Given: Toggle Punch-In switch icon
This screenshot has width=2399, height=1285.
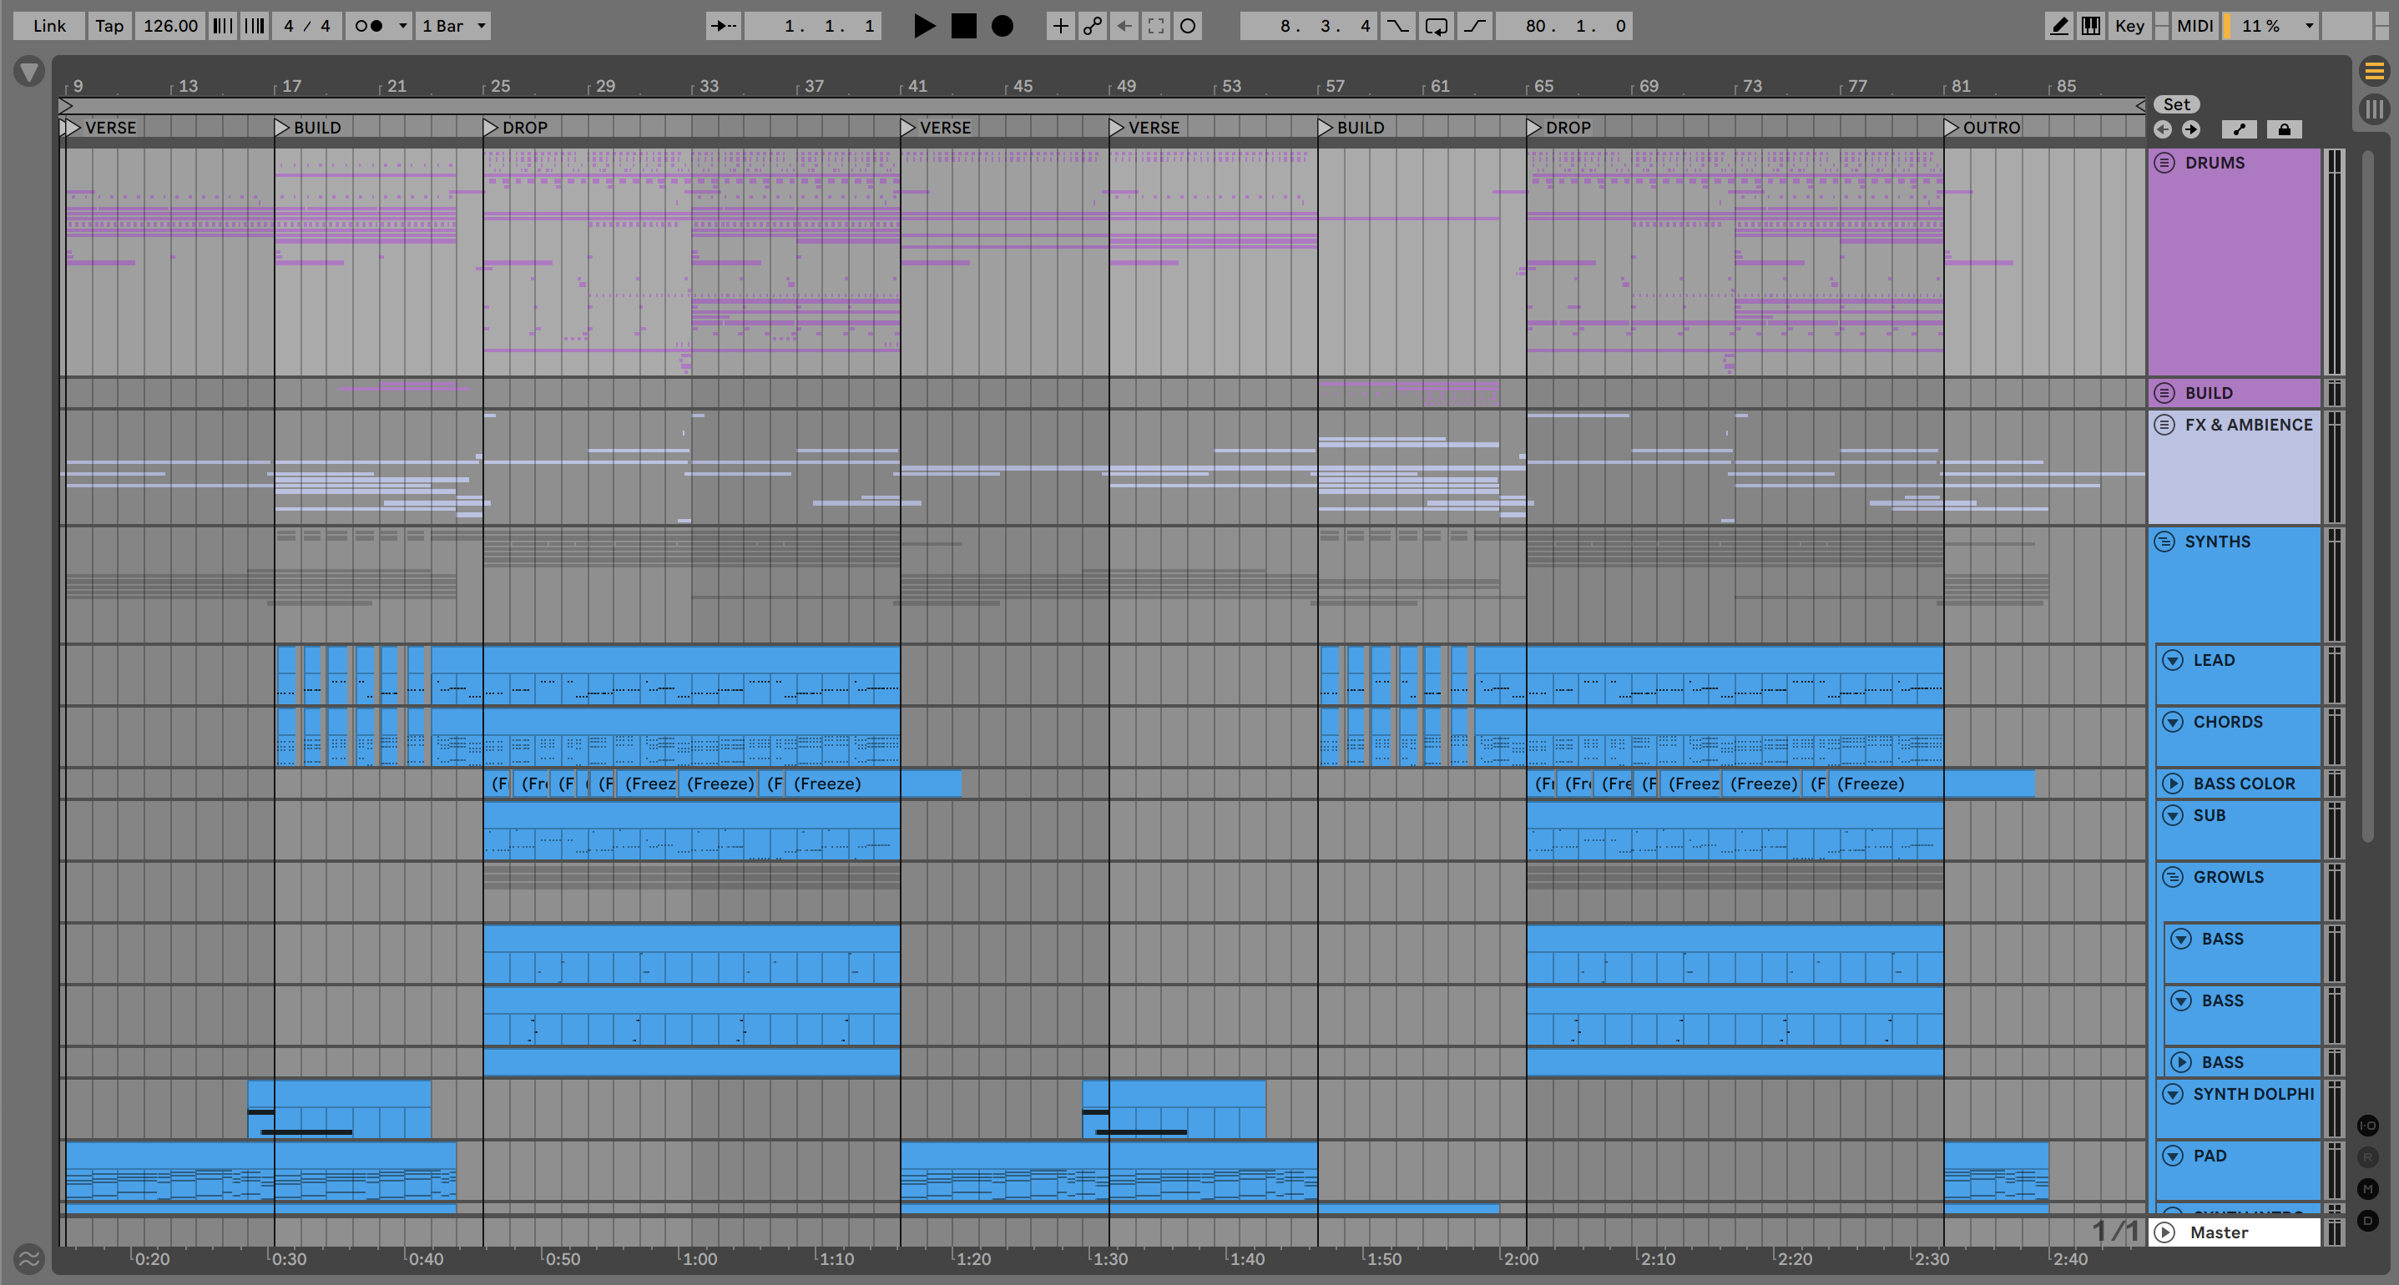Looking at the screenshot, I should 1397,26.
